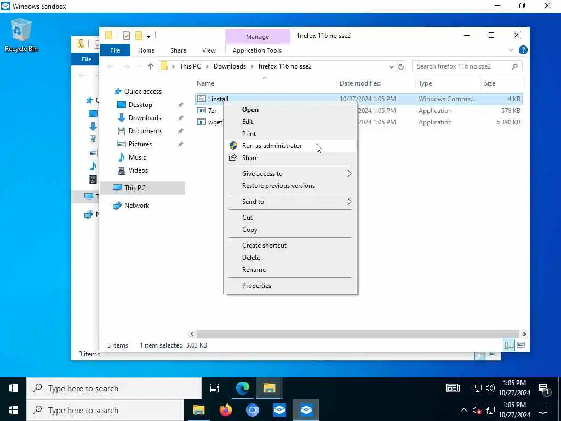
Task: Open the File ribbon tab
Action: 115,50
